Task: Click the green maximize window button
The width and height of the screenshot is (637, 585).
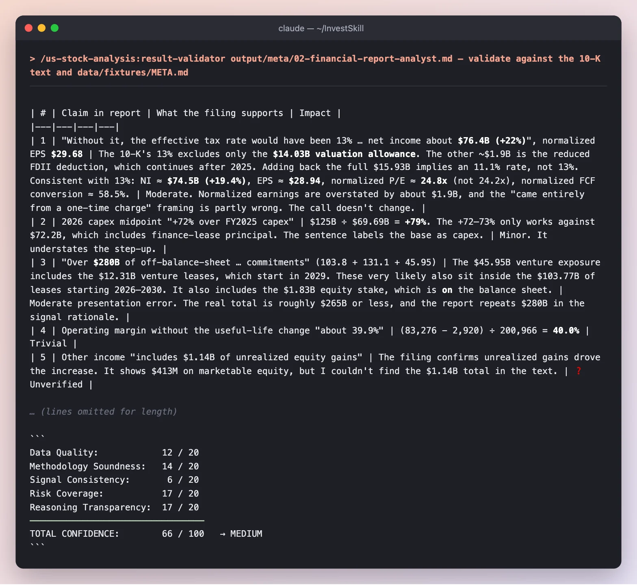Action: [54, 28]
